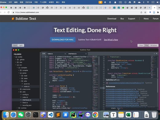
Task: Open Reminders from the dock
Action: point(136,115)
